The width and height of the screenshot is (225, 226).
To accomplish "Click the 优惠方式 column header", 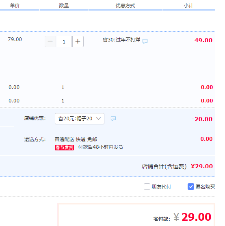I will pyautogui.click(x=125, y=5).
